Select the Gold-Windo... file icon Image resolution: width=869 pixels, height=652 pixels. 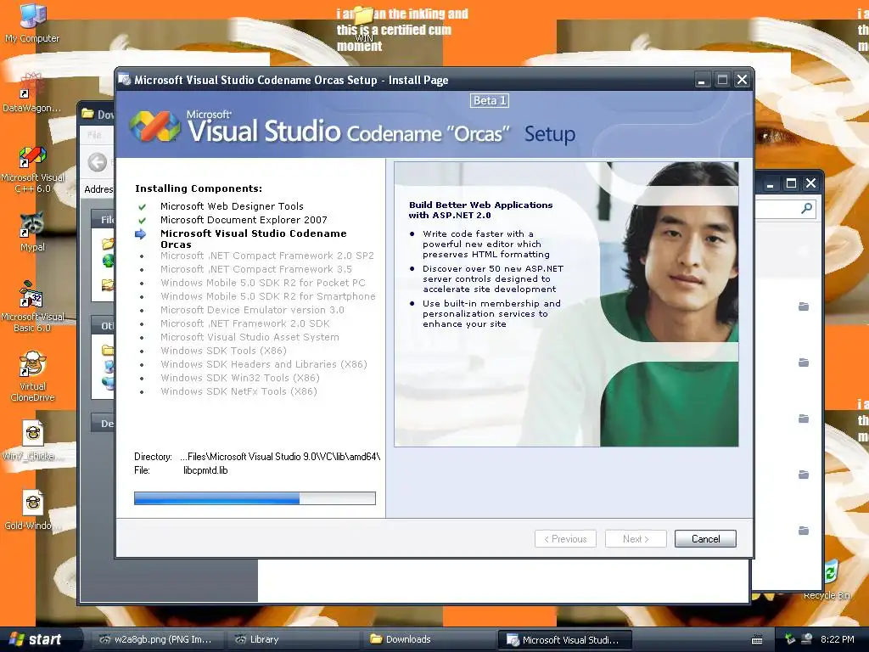[x=32, y=510]
